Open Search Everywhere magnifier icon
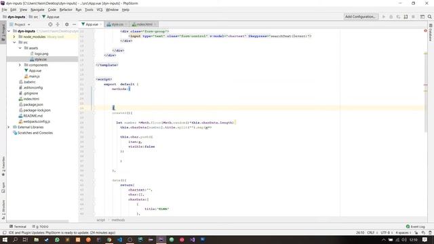The height and width of the screenshot is (244, 434). [429, 17]
